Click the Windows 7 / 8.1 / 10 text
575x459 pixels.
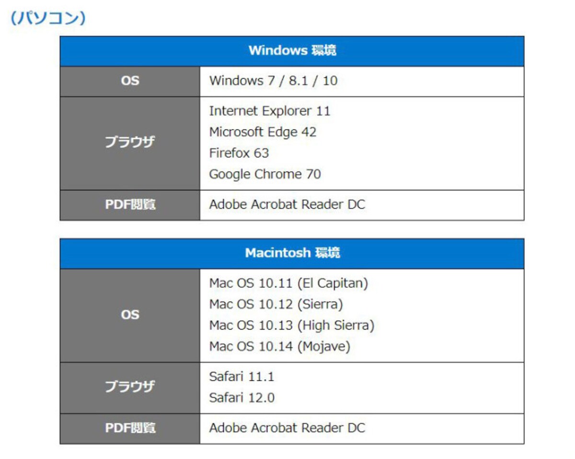pyautogui.click(x=273, y=81)
